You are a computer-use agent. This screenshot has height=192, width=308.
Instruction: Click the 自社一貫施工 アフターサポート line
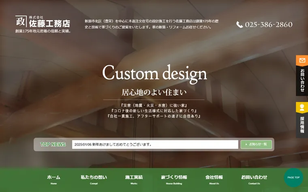(x=154, y=116)
